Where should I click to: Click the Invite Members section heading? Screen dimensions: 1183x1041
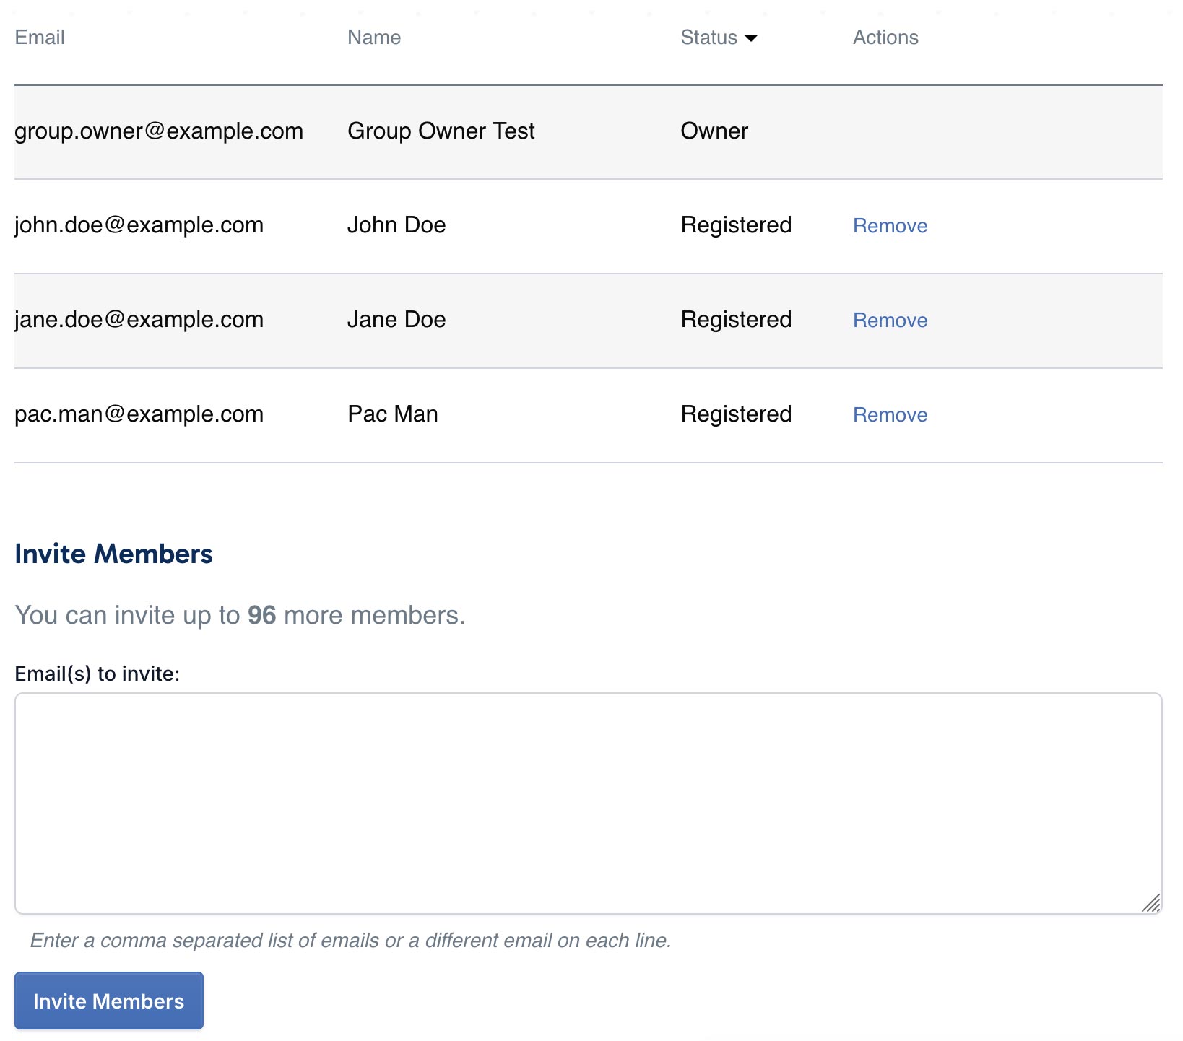pos(113,554)
